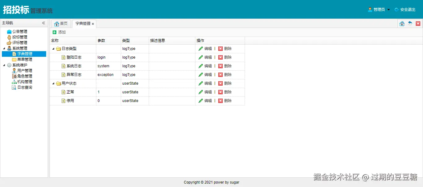This screenshot has width=423, height=187.
Task: Click the 日志查询 magnifier icon
Action: (x=14, y=87)
